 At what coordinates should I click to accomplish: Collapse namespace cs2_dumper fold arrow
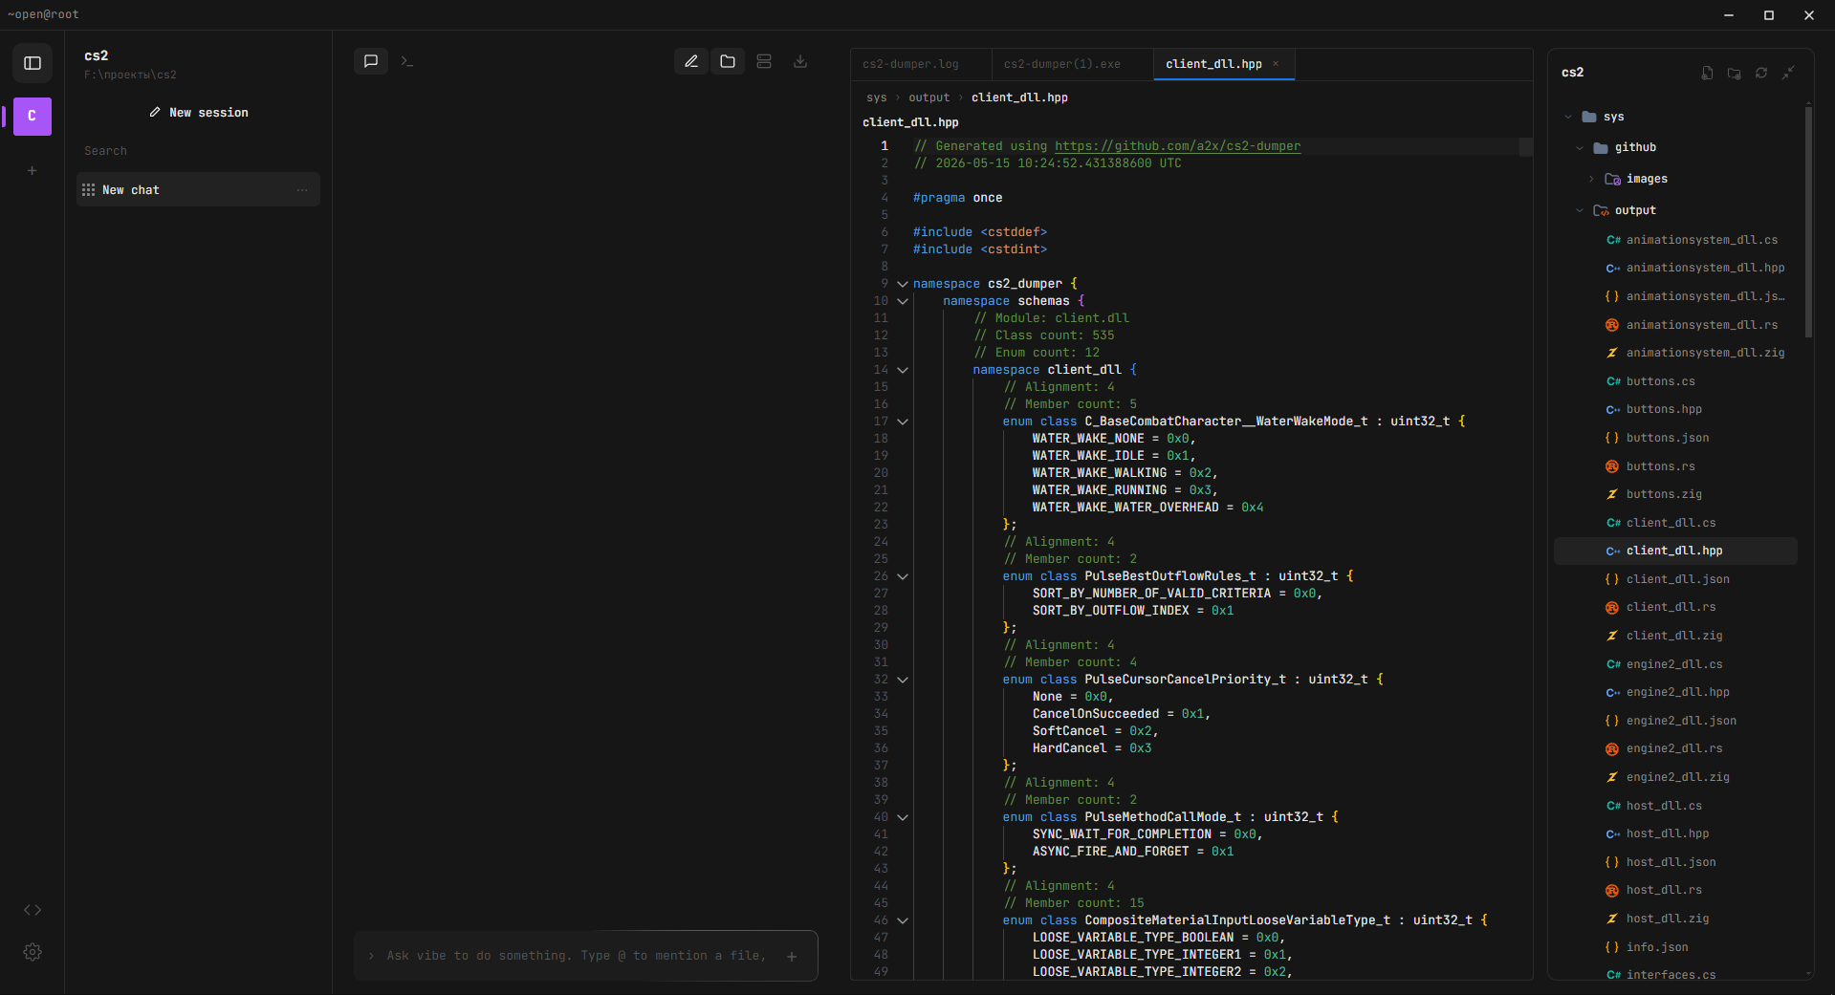tap(903, 284)
